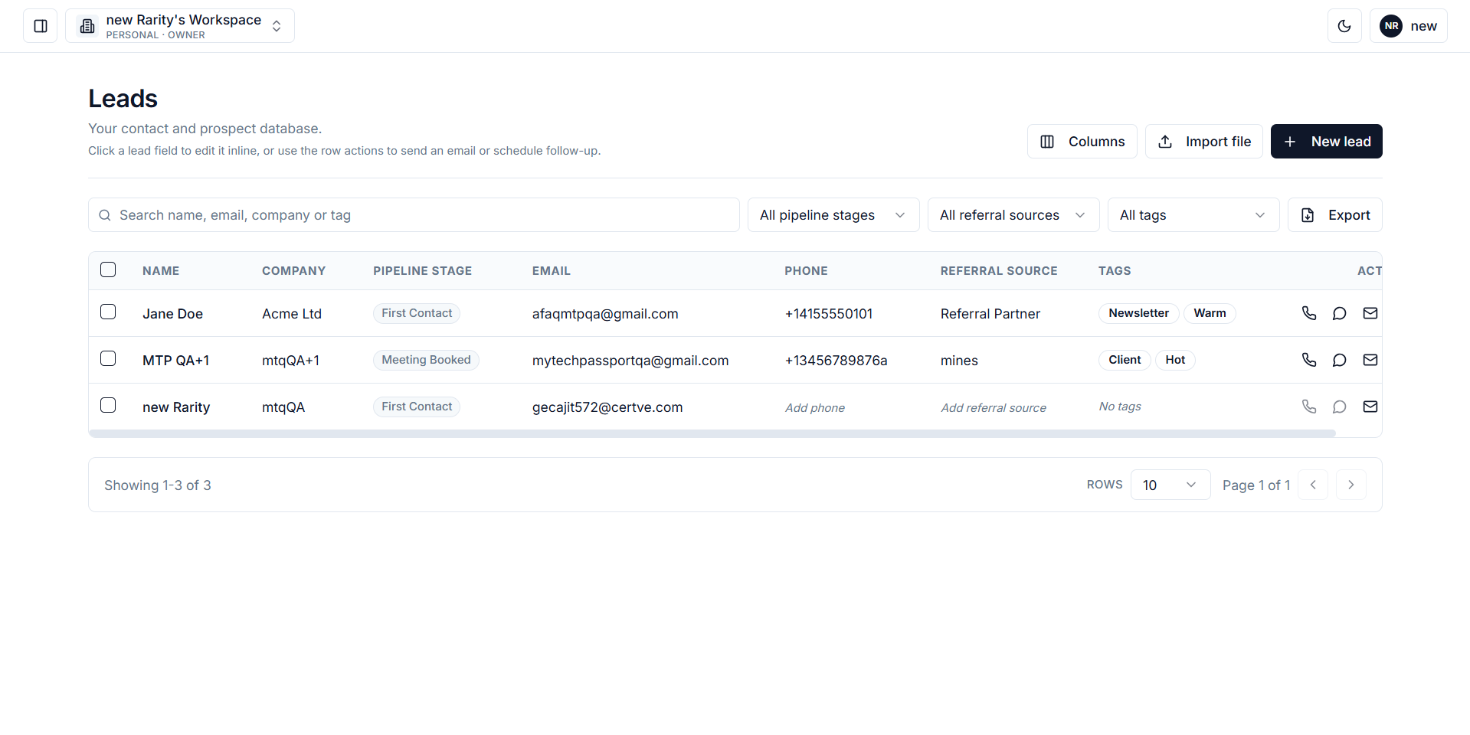Edit Jane Doe's First Contact stage
Screen dimensions: 1470x735
pyautogui.click(x=417, y=313)
